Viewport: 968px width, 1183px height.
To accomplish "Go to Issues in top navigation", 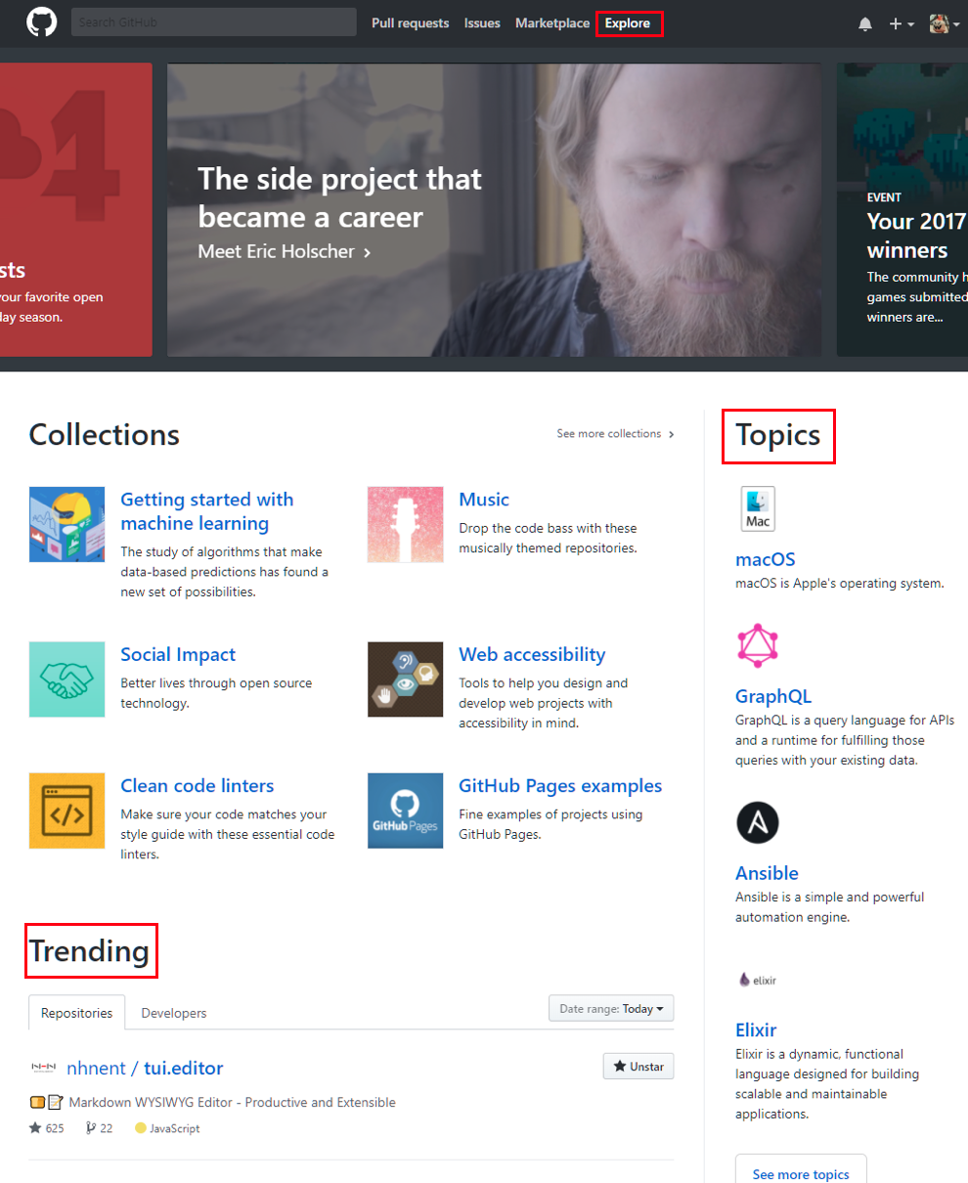I will (x=482, y=22).
